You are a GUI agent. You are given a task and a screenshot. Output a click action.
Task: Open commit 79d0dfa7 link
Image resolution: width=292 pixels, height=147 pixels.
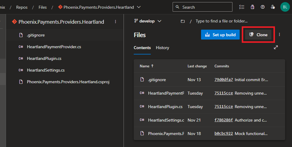[223, 80]
